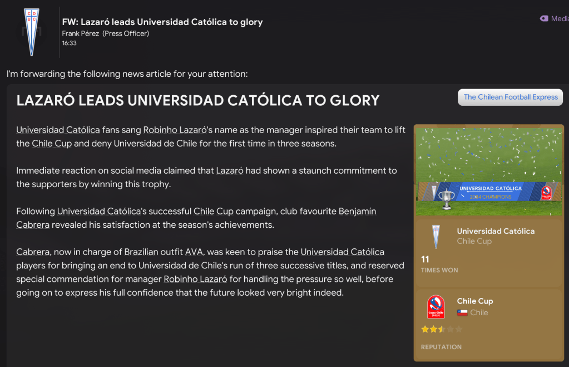Click the Chile flag icon
Screen dimensions: 569x367
[462, 313]
